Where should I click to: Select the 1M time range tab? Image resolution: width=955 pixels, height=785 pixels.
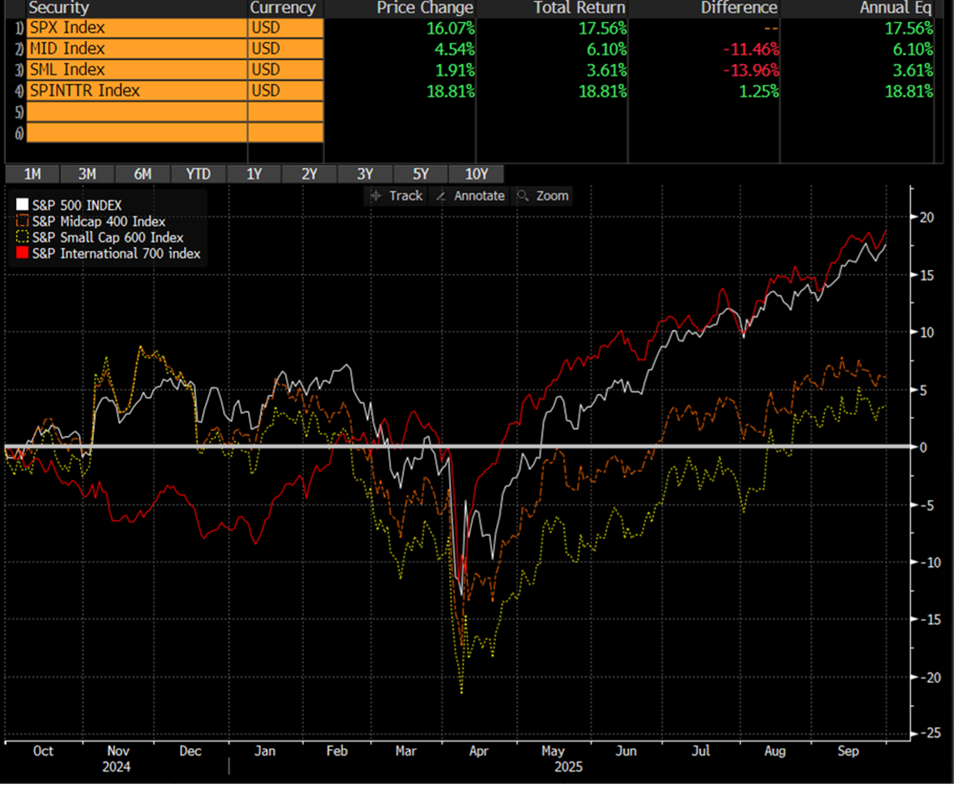click(33, 174)
